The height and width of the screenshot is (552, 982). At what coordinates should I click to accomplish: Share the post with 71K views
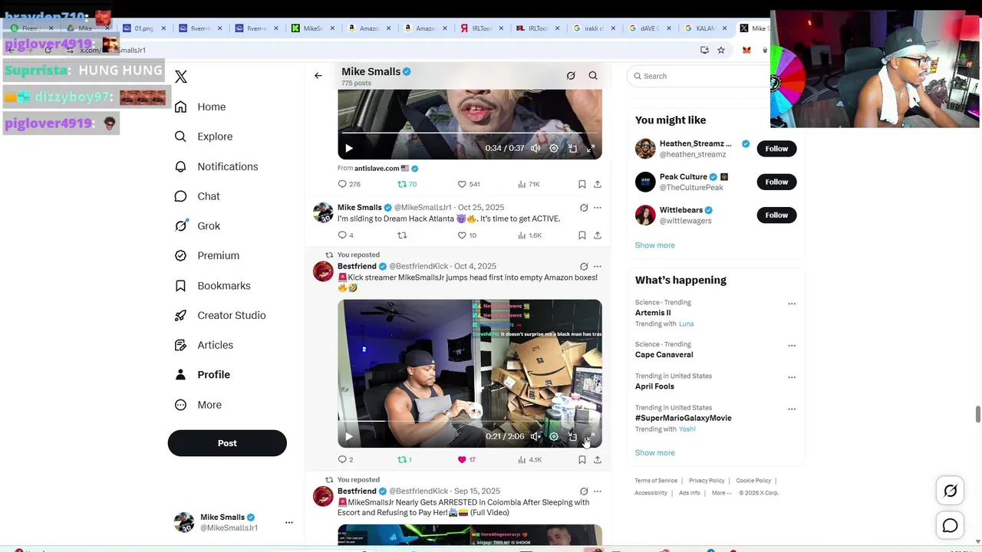(x=598, y=184)
